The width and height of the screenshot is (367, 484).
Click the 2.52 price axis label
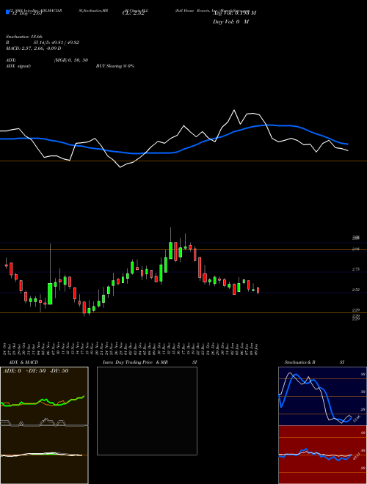(355, 290)
